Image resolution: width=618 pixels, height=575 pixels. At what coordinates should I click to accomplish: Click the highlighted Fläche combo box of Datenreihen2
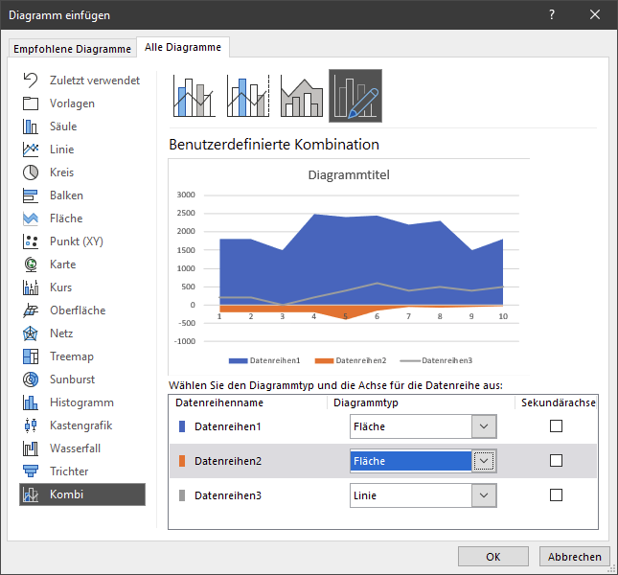423,461
